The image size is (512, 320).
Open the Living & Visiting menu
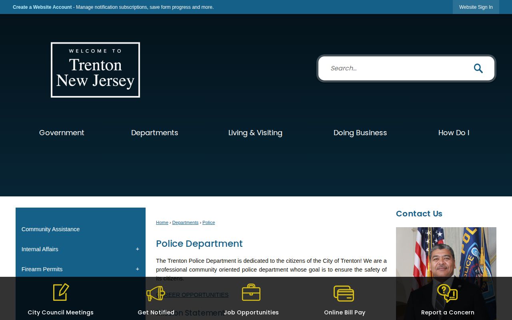tap(255, 133)
